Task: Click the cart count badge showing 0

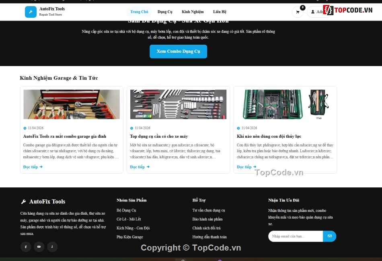Action: click(x=302, y=8)
